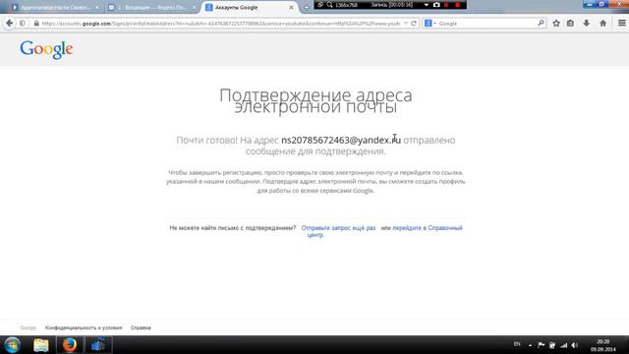Switch to the first browser tab
Image resolution: width=629 pixels, height=354 pixels.
pos(55,7)
